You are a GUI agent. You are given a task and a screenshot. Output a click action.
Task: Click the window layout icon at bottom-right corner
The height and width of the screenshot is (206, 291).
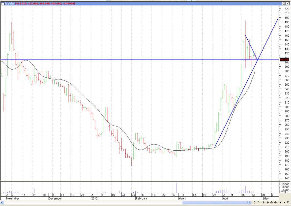[x=288, y=203]
